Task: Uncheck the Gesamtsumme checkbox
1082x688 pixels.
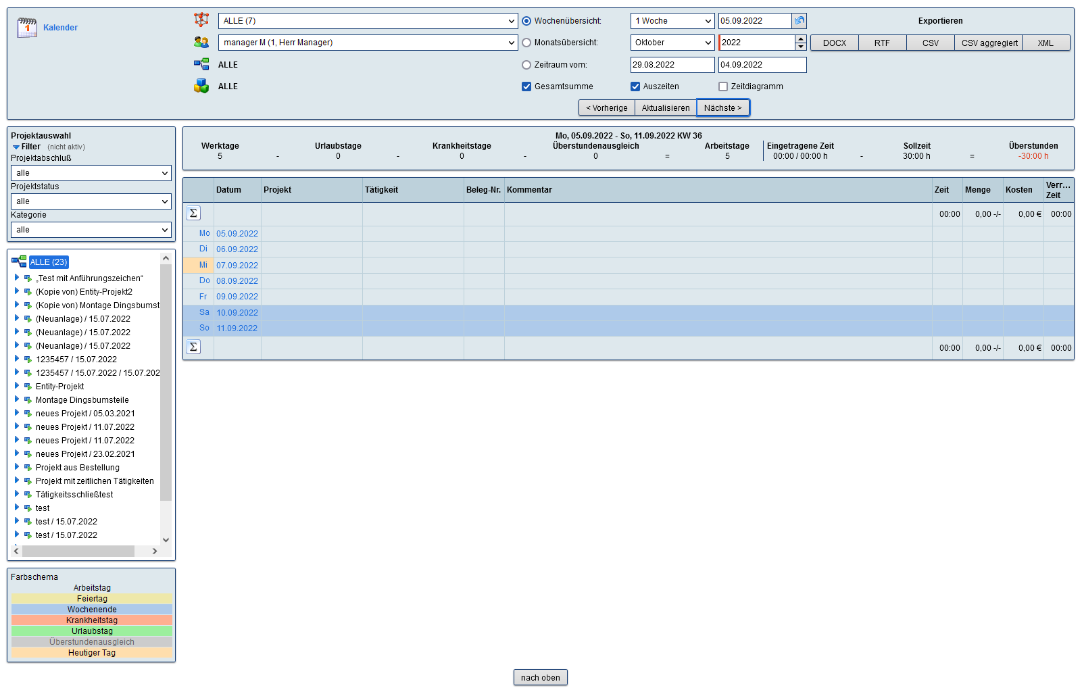Action: click(526, 87)
